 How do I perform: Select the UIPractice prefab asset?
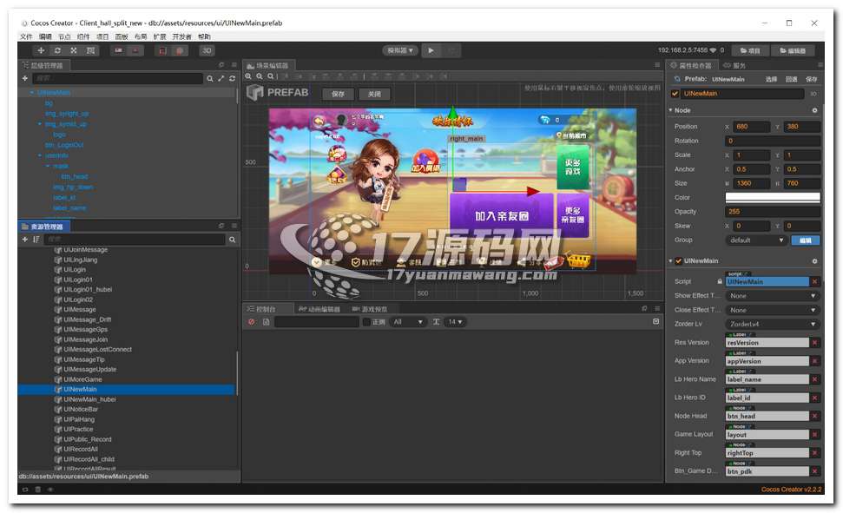[78, 429]
